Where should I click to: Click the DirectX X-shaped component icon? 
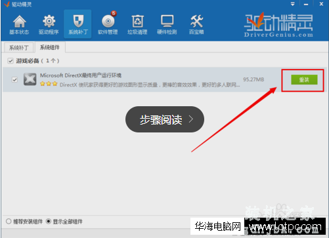click(30, 79)
